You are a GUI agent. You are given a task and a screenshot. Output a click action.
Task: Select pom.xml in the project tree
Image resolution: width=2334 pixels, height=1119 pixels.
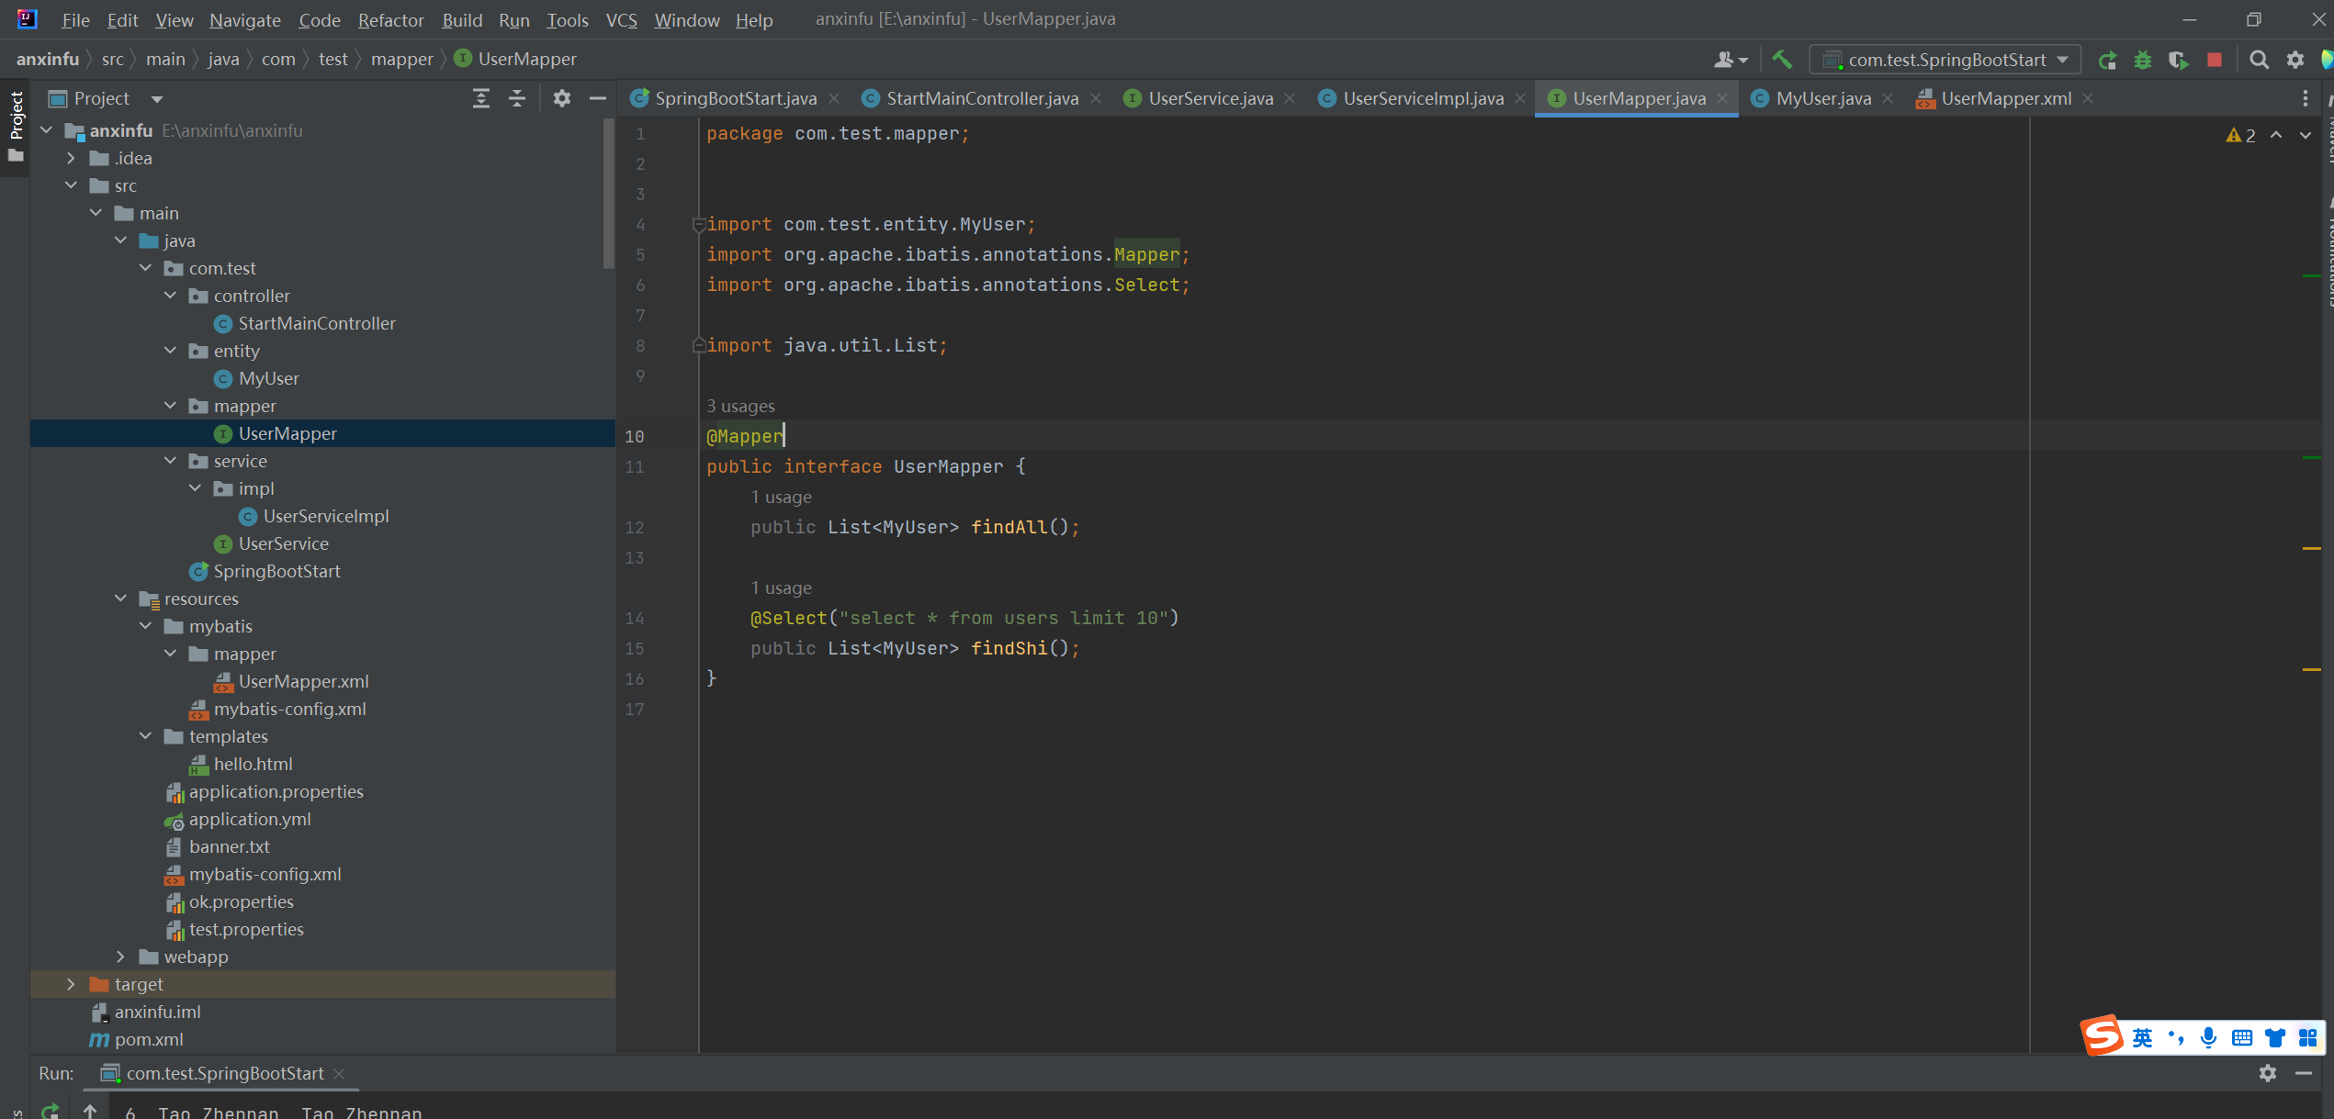point(148,1039)
